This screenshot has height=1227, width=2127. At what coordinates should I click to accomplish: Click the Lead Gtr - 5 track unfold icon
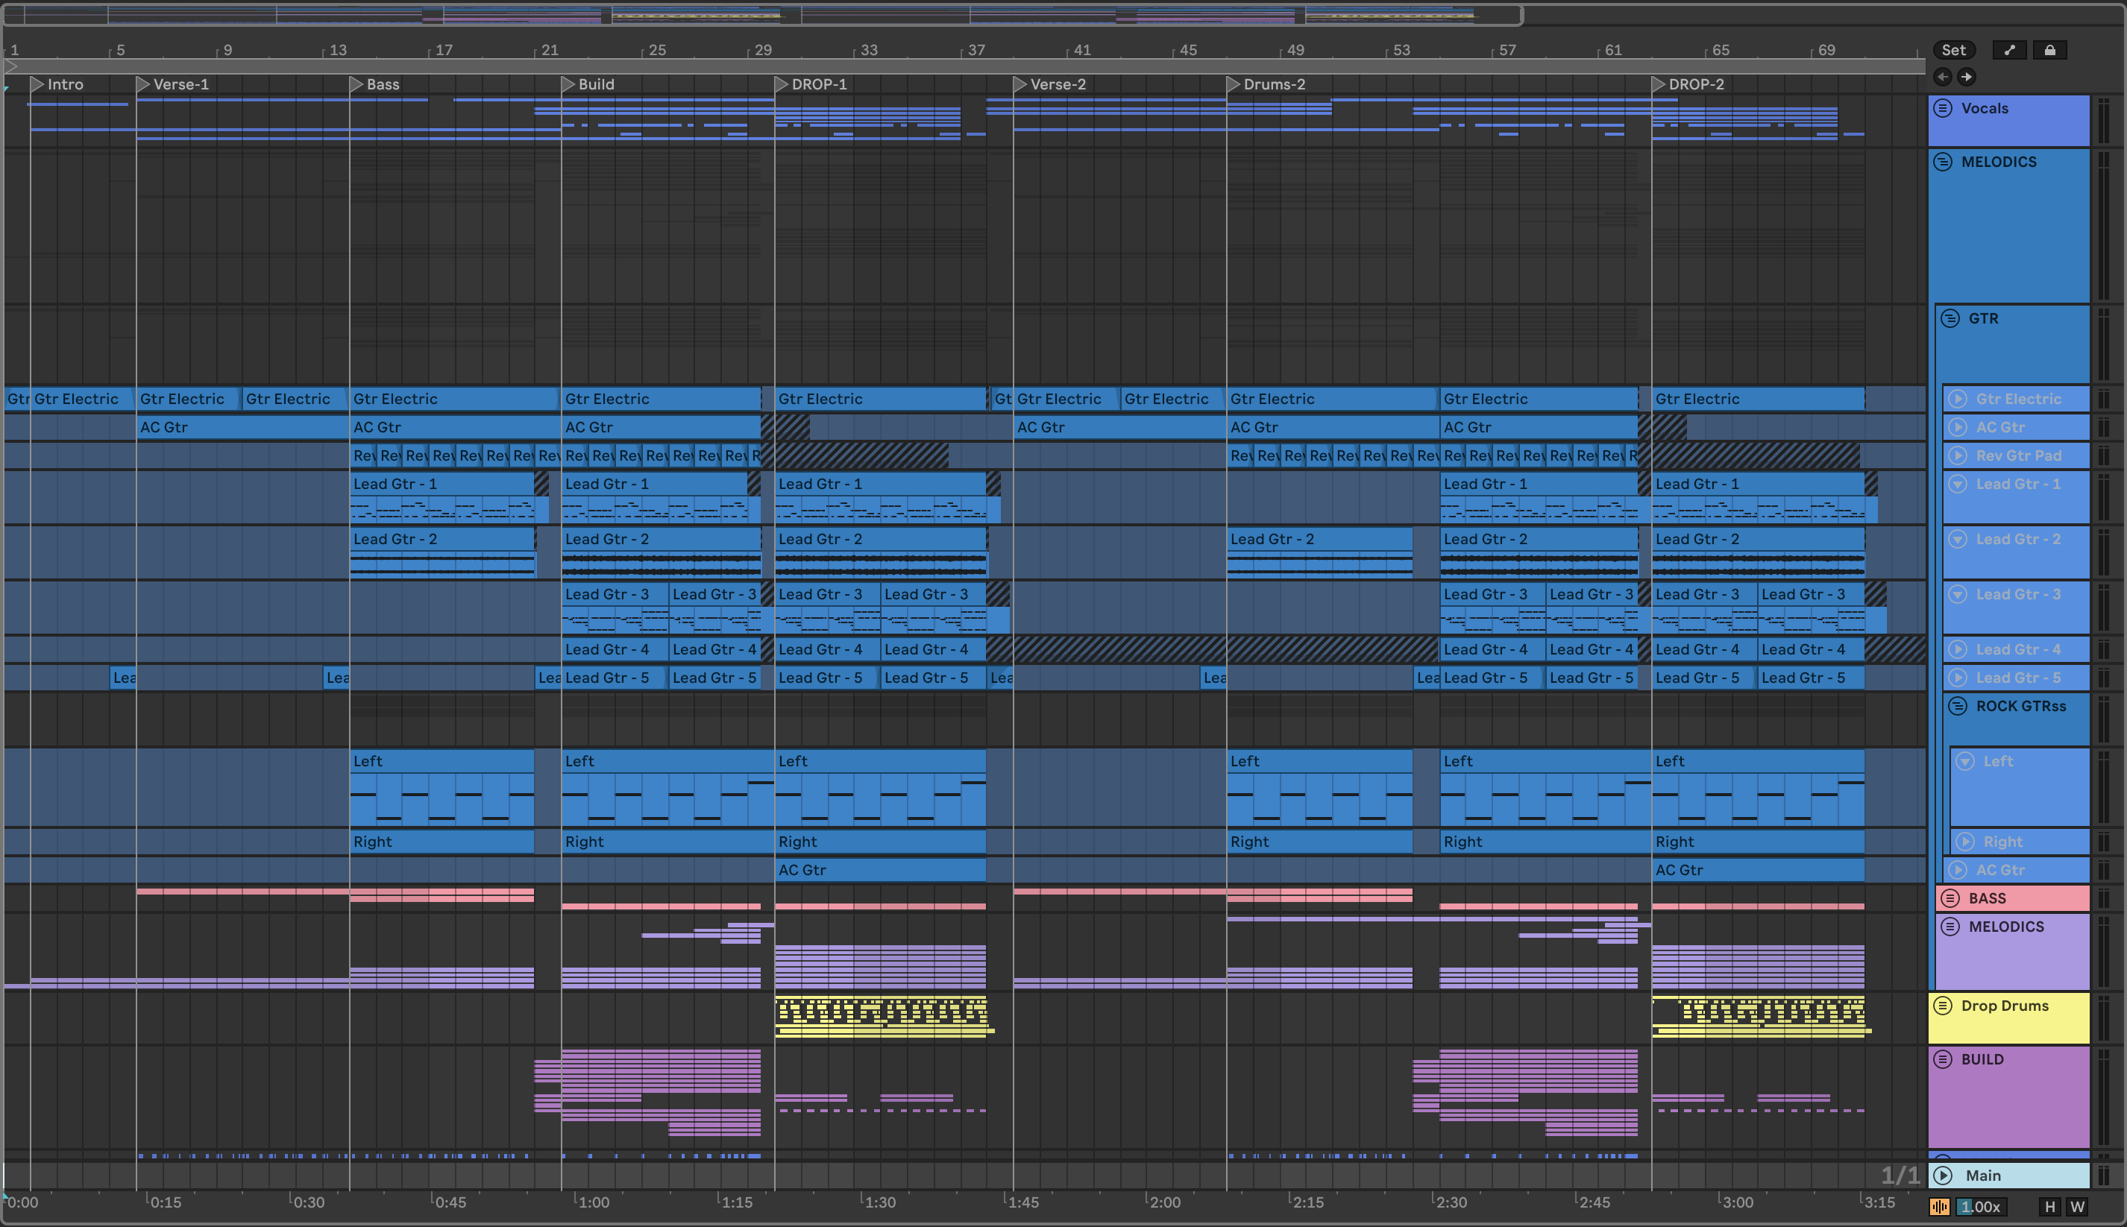[1958, 678]
